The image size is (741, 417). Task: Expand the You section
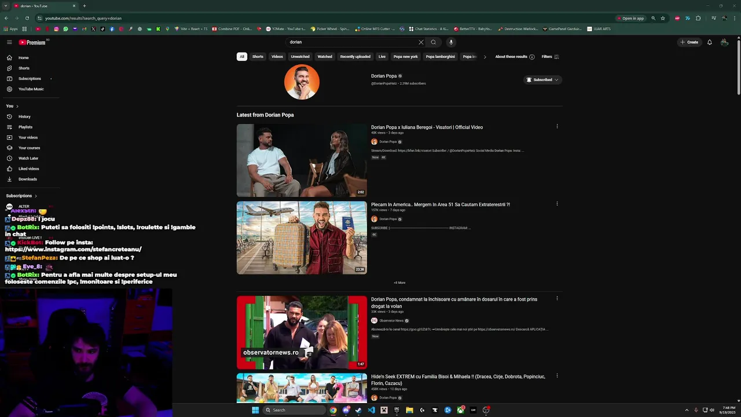(12, 106)
